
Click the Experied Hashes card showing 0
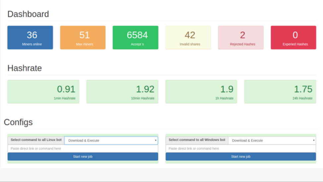coord(293,37)
